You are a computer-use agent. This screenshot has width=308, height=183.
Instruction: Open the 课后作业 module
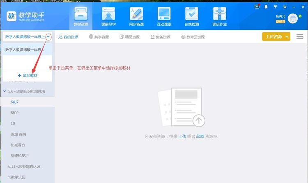click(219, 16)
